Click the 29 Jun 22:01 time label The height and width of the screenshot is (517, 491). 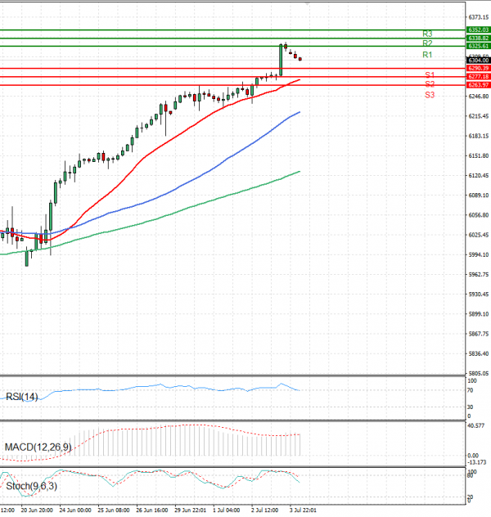[191, 510]
